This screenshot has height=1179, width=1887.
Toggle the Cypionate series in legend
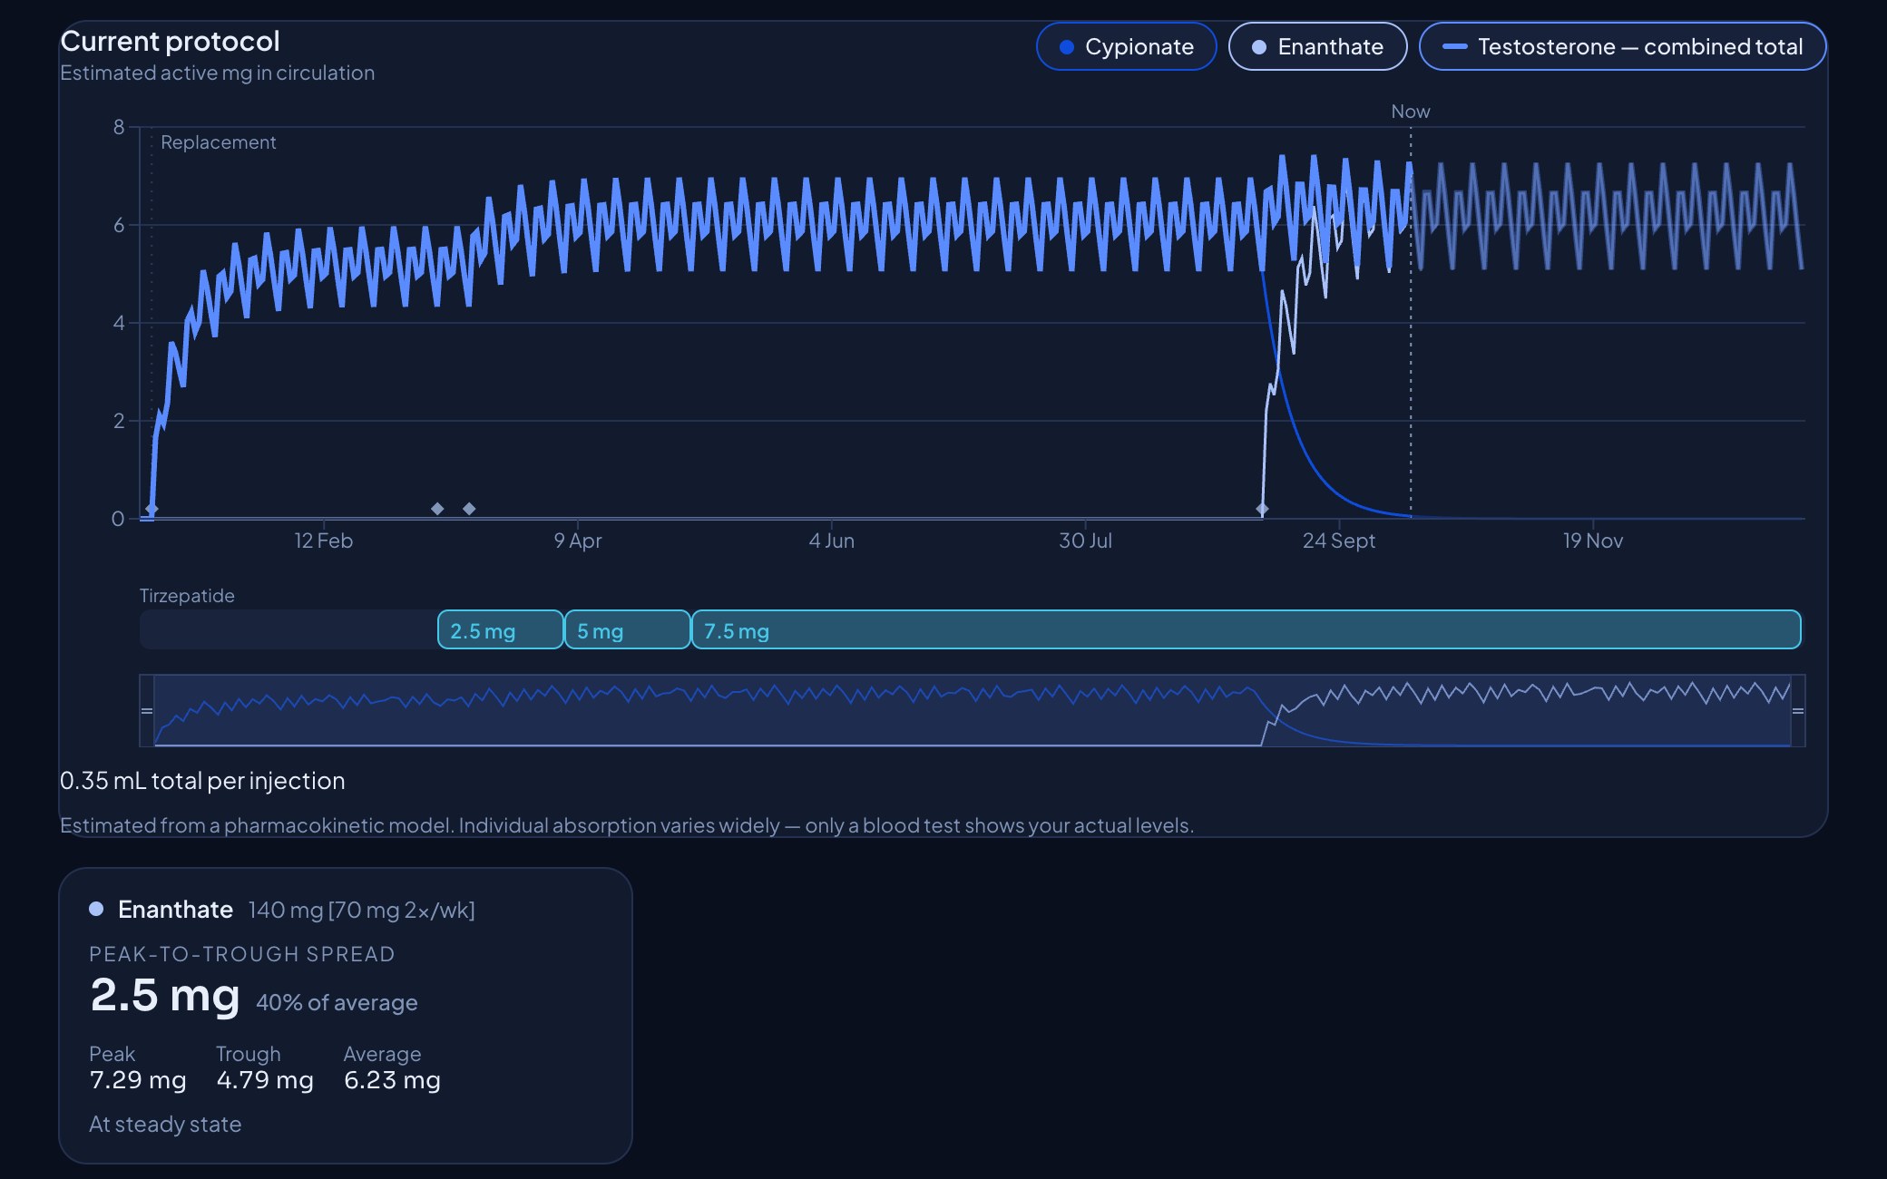click(x=1126, y=46)
